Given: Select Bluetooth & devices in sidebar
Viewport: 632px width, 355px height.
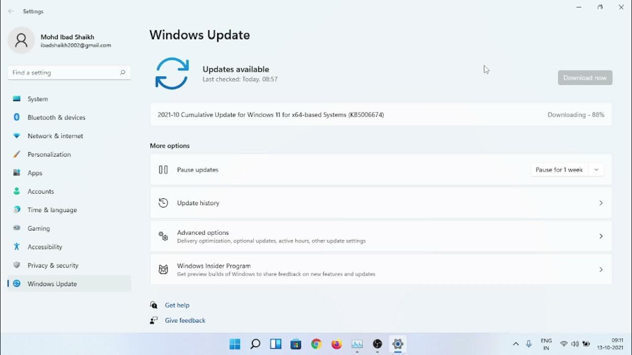Looking at the screenshot, I should click(69, 117).
